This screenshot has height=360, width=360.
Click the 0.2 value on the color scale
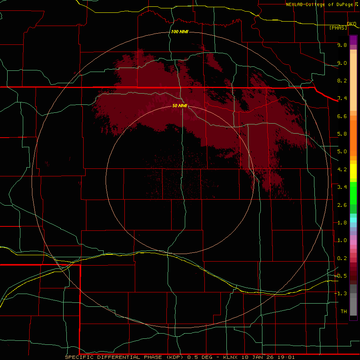click(342, 258)
